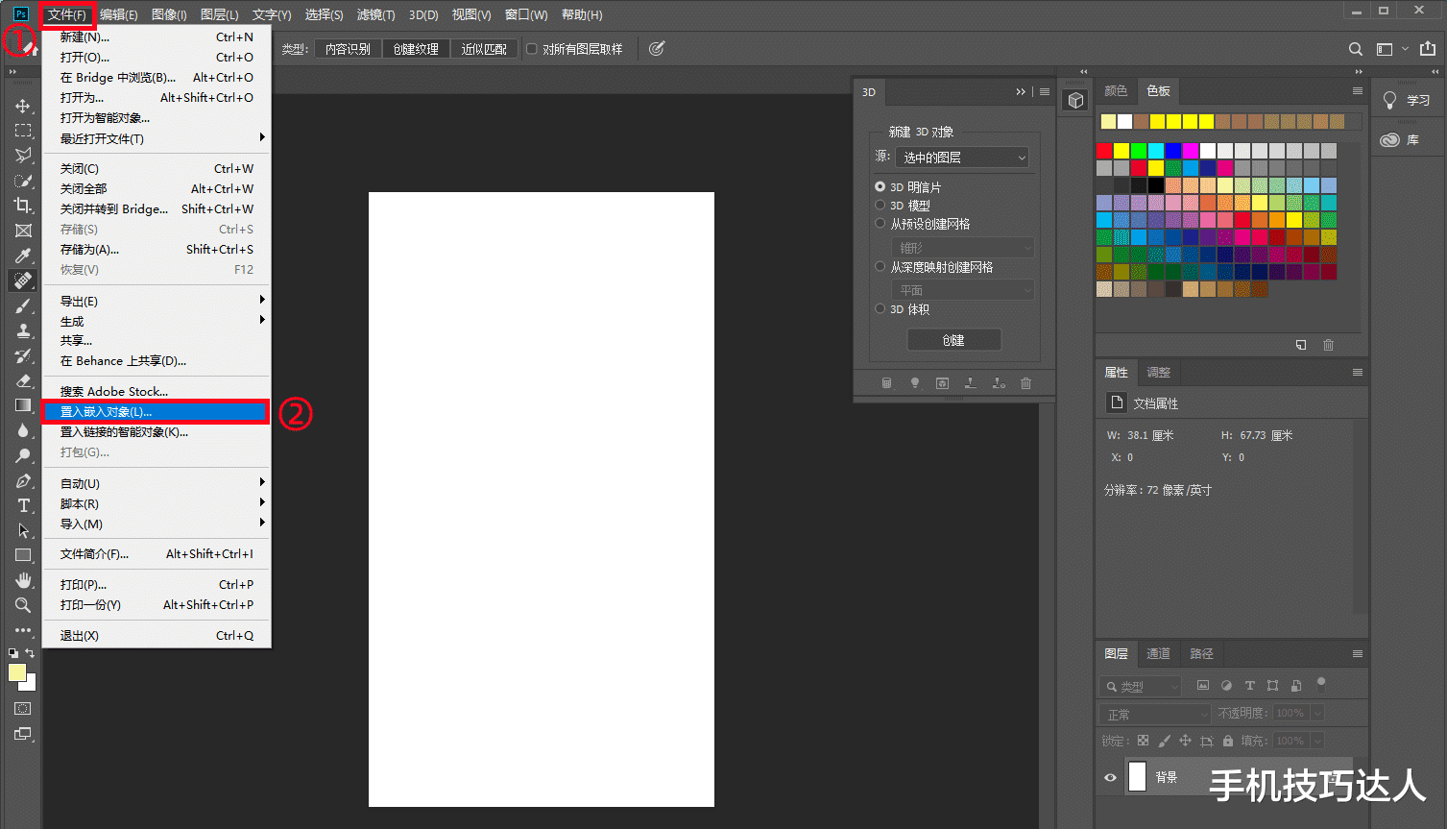Select the Move tool
The height and width of the screenshot is (829, 1447).
click(x=23, y=106)
